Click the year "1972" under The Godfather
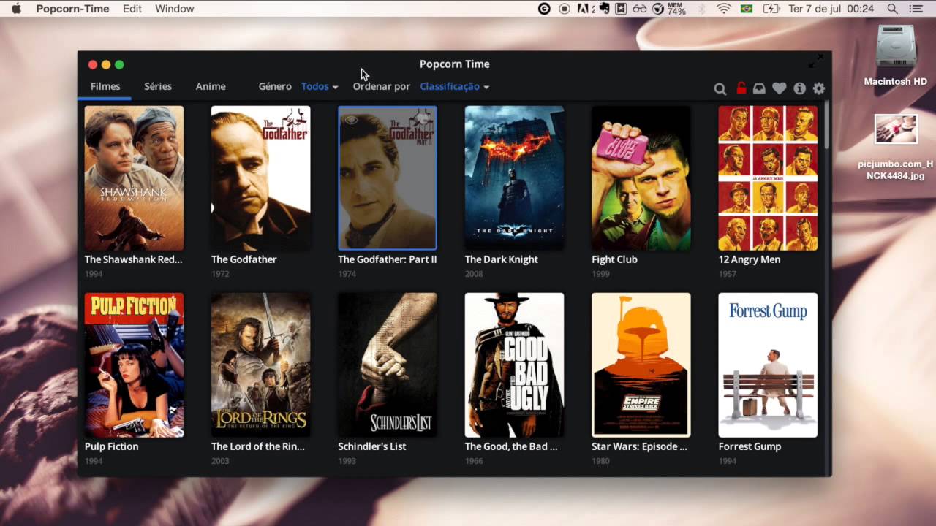Image resolution: width=936 pixels, height=526 pixels. pyautogui.click(x=220, y=274)
